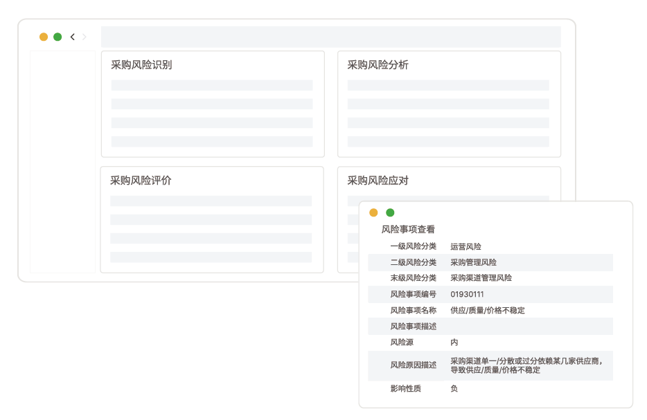
Task: Click the 风险事项查看 popup title
Action: pyautogui.click(x=408, y=230)
